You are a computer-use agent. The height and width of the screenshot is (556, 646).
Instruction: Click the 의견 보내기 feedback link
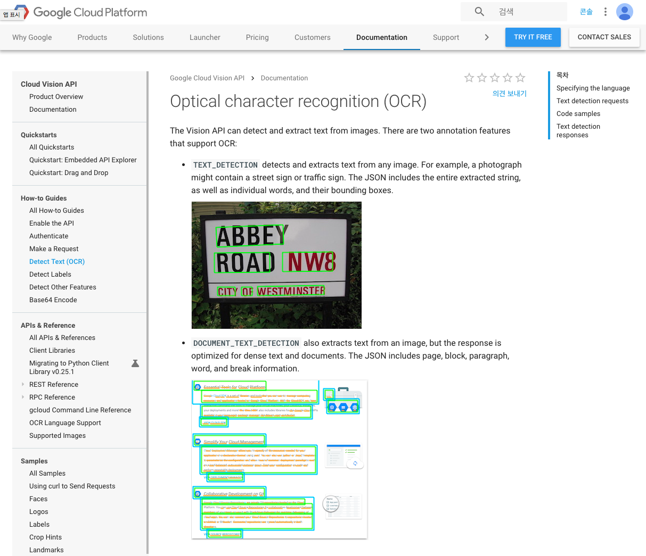point(510,94)
